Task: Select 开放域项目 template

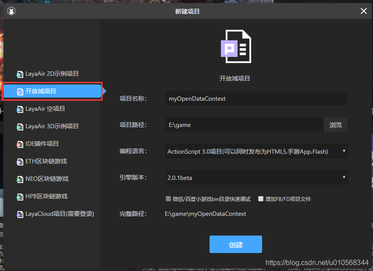Action: pyautogui.click(x=52, y=91)
